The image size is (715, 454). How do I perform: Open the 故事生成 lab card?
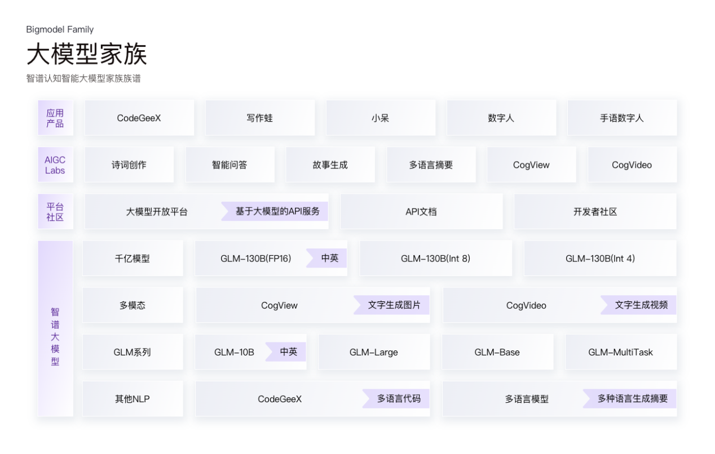pyautogui.click(x=330, y=164)
